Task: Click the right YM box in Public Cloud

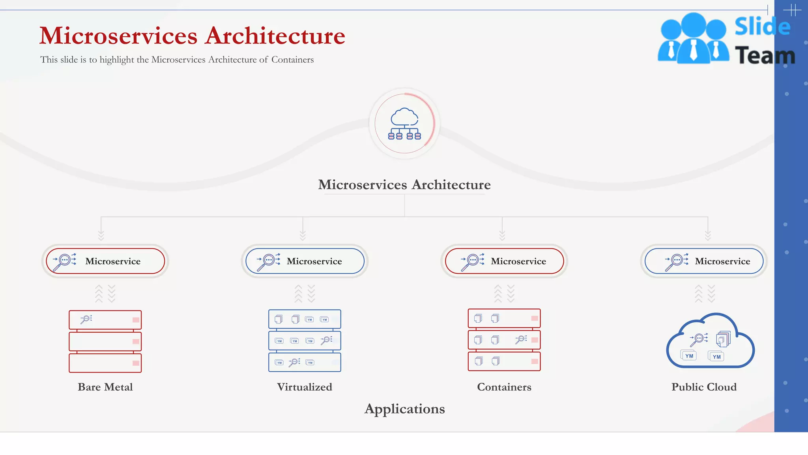Action: point(716,356)
